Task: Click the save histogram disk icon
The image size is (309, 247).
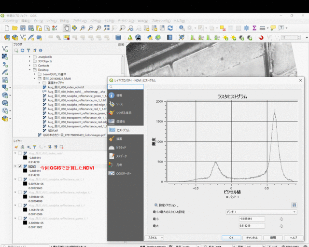Action: (294, 205)
